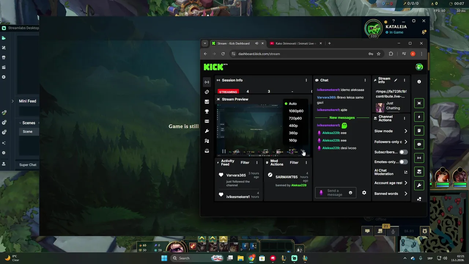Open Kick user avatar menu
This screenshot has height=264, width=469.
point(419,67)
